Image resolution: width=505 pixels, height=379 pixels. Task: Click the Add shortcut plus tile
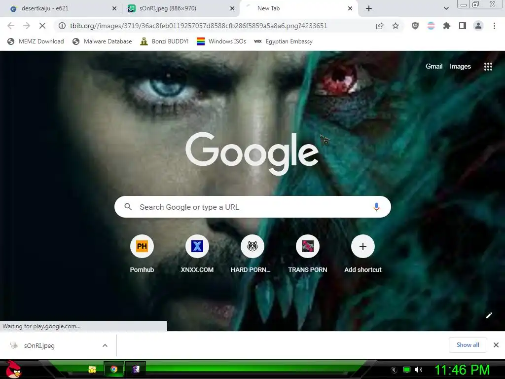363,254
